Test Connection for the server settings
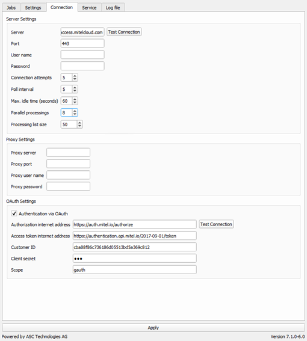Viewport: 307px width, 341px height. click(x=124, y=32)
